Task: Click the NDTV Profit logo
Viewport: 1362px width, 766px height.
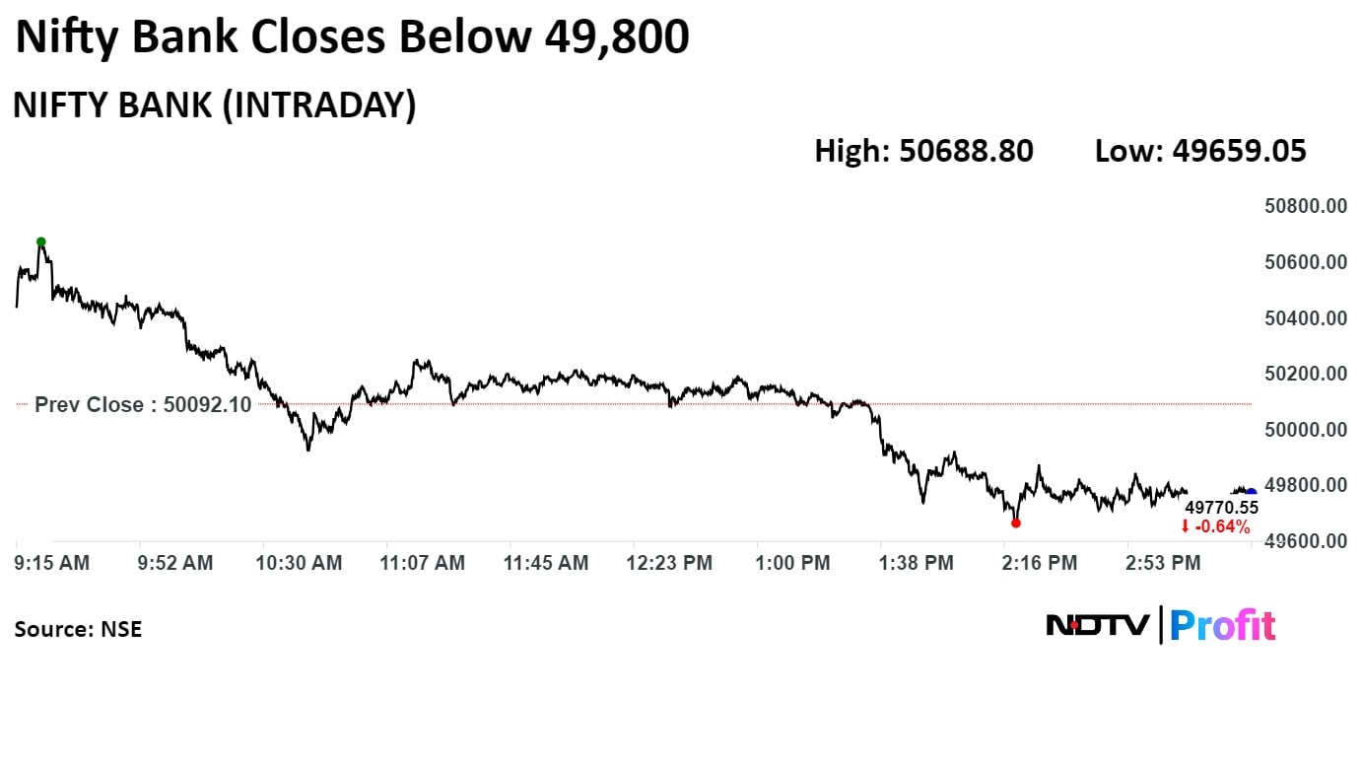Action: point(1160,625)
